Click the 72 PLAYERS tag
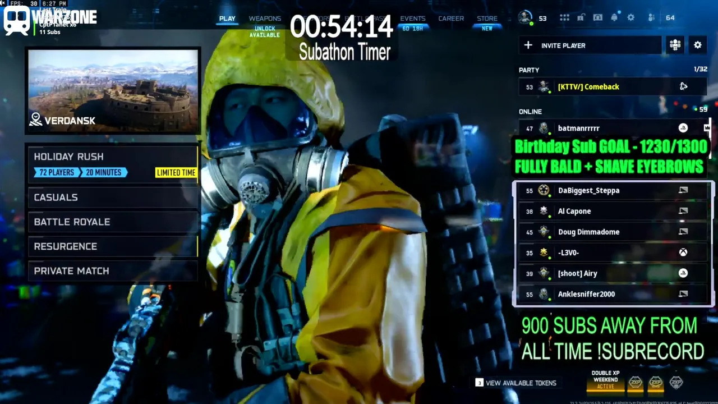 (56, 172)
